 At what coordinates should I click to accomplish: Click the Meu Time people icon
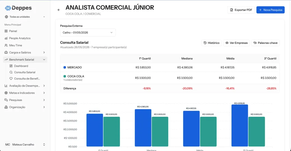(6, 45)
